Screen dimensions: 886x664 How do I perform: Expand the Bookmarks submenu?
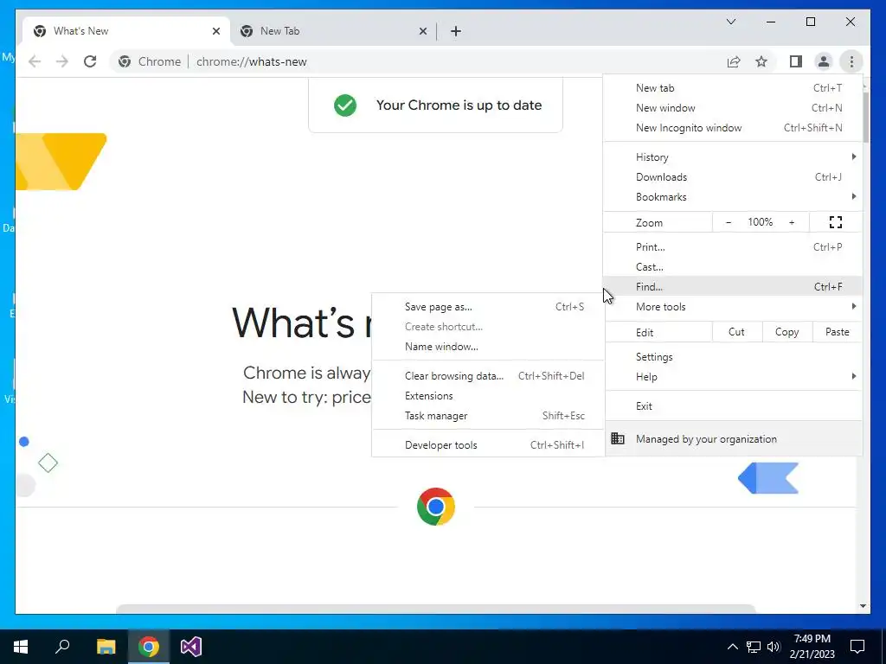[733, 197]
